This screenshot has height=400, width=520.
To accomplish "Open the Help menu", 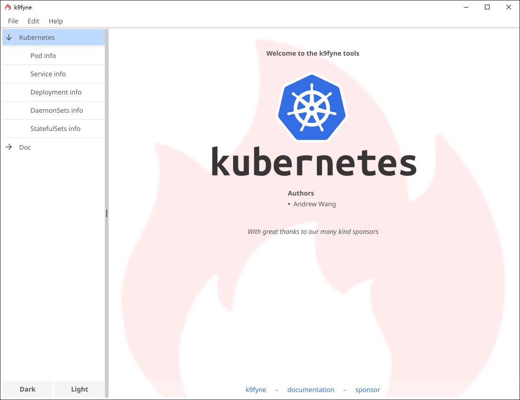I will pyautogui.click(x=56, y=21).
